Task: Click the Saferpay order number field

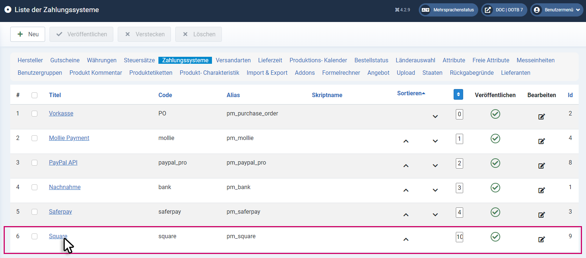Action: coord(459,213)
